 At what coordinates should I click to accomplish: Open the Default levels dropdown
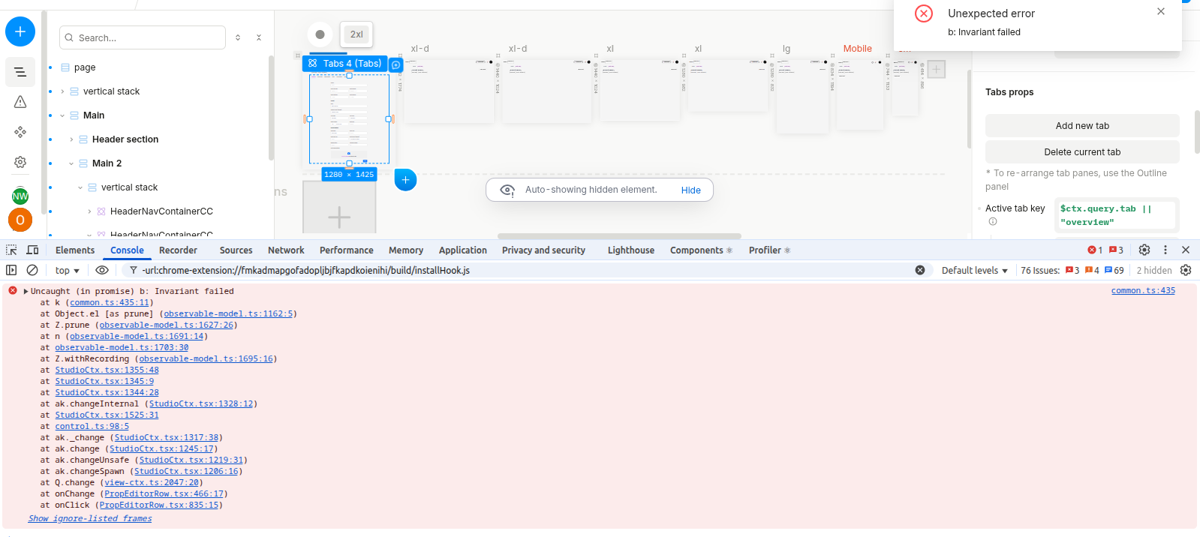pos(974,270)
